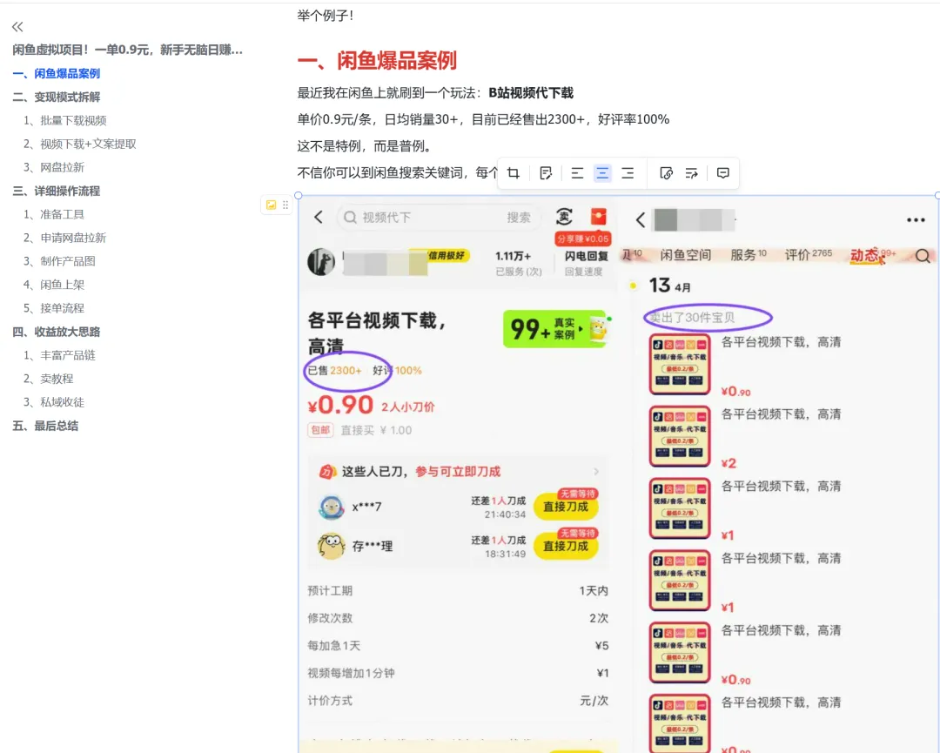Click paragraph starting 不信你可以到闲鱼搜索关键词

(x=398, y=173)
